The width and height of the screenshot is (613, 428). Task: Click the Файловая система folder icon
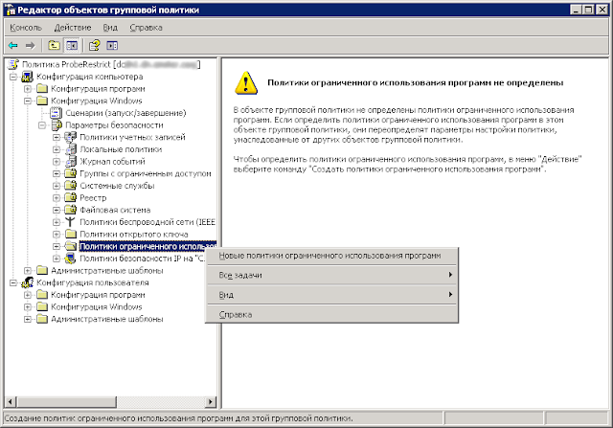pyautogui.click(x=71, y=210)
